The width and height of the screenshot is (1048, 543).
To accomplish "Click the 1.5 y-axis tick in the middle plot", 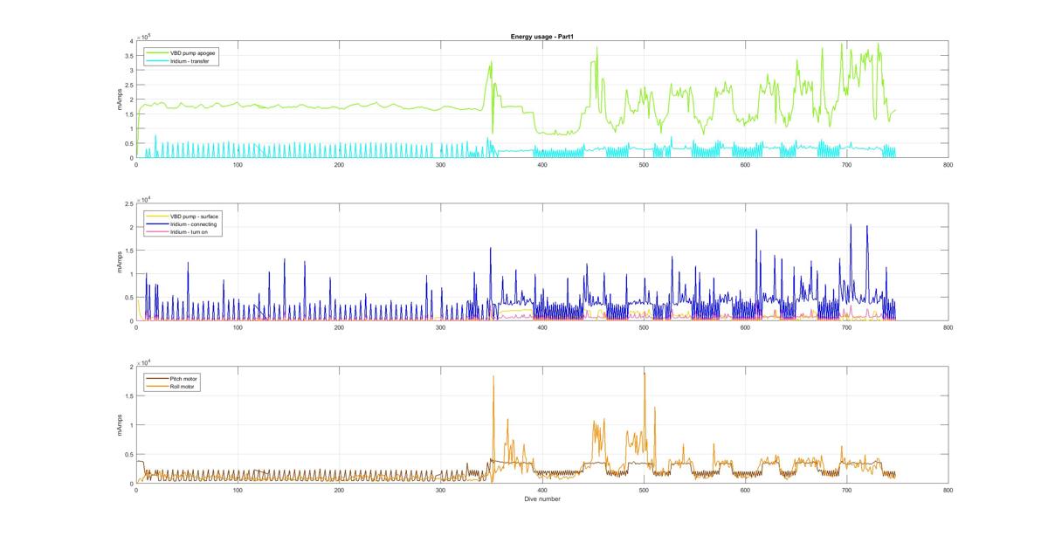I will tap(128, 251).
